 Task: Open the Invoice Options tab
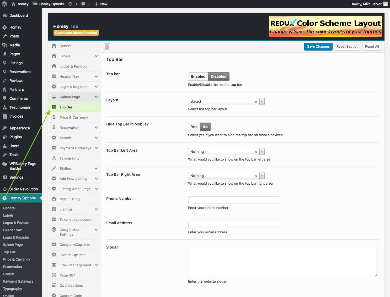click(x=74, y=255)
